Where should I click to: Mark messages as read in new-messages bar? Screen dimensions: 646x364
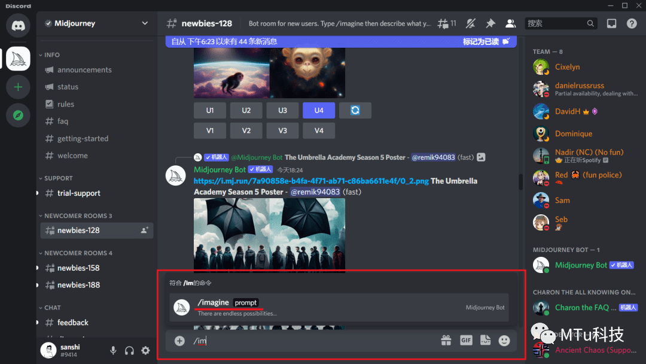coord(486,41)
